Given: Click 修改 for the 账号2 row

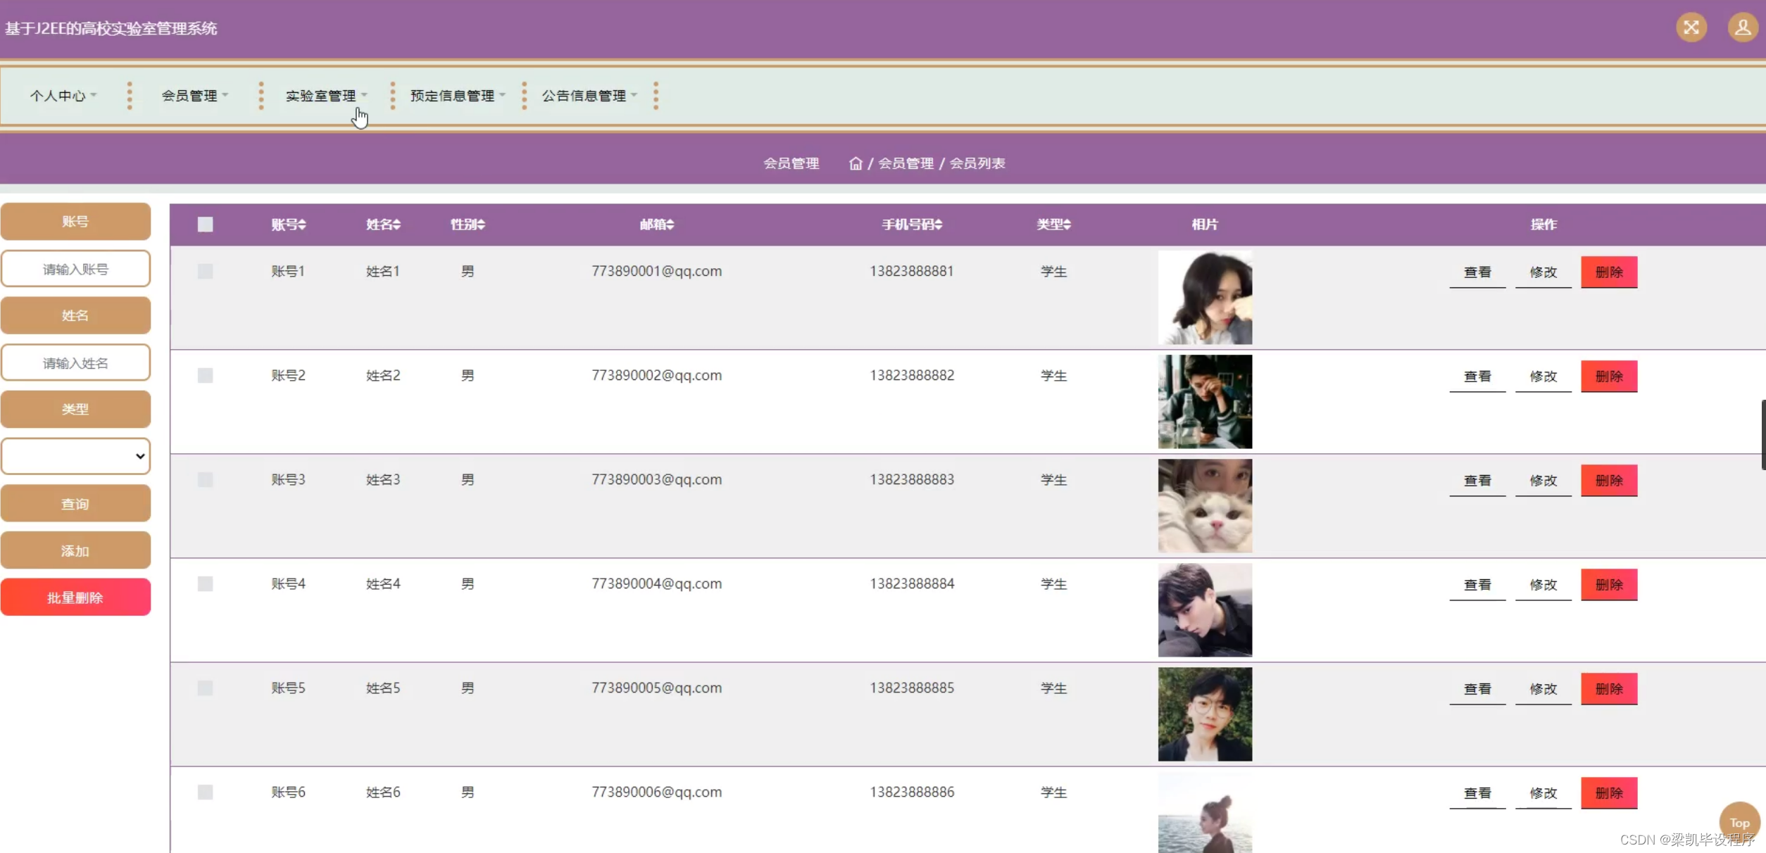Looking at the screenshot, I should tap(1543, 377).
